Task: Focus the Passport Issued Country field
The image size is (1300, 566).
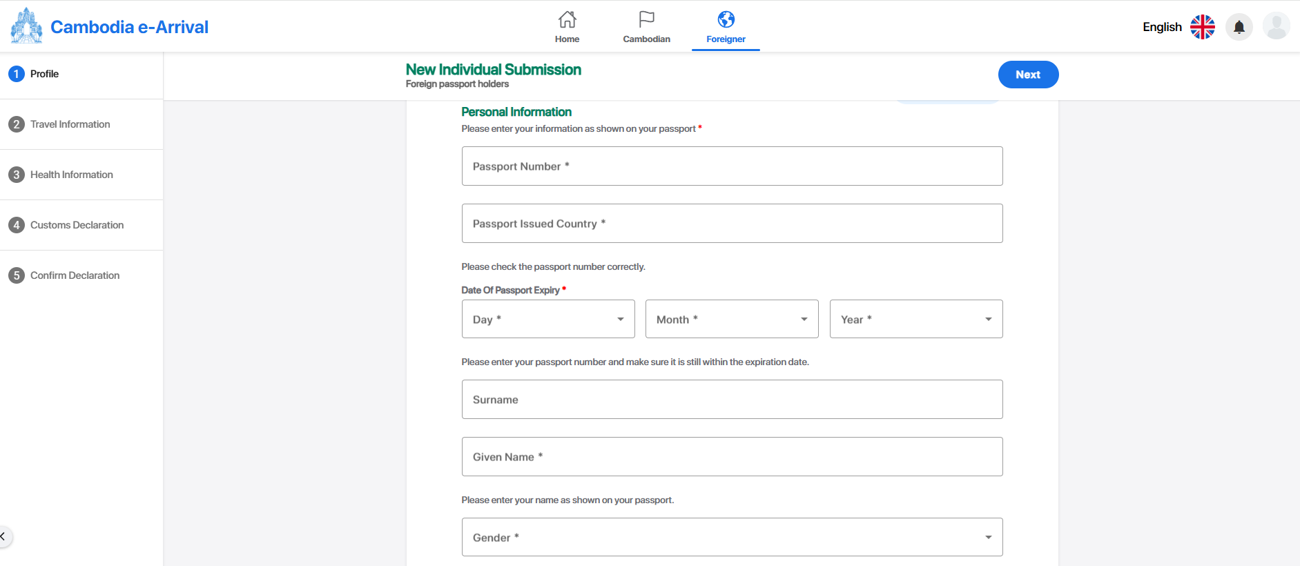Action: click(x=732, y=223)
